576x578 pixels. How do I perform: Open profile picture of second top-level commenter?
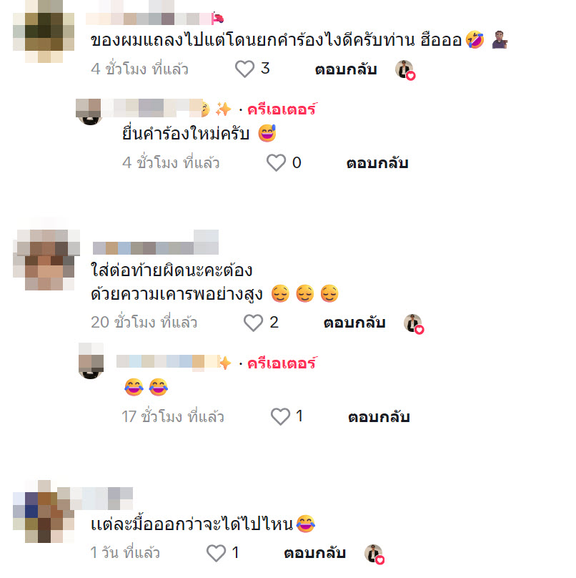(46, 260)
